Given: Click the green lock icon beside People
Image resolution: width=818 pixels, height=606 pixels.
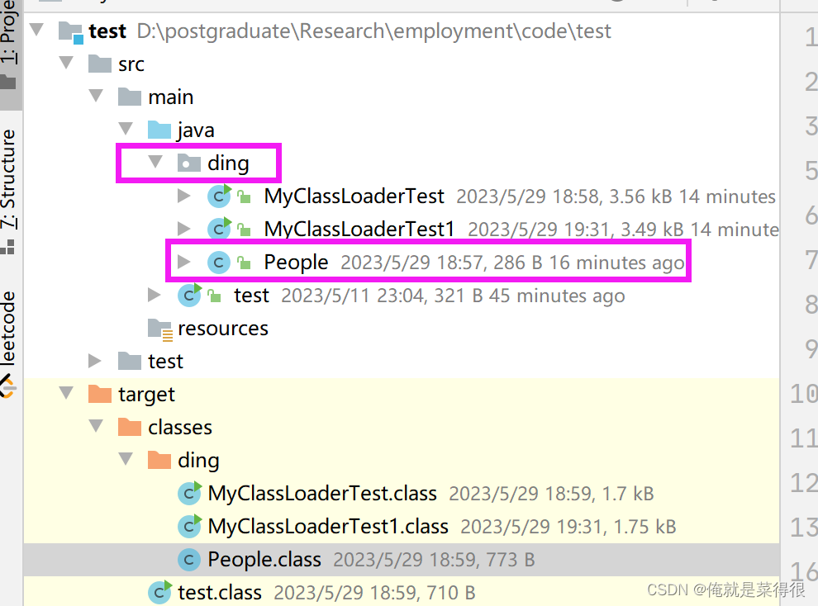Looking at the screenshot, I should pos(244,262).
